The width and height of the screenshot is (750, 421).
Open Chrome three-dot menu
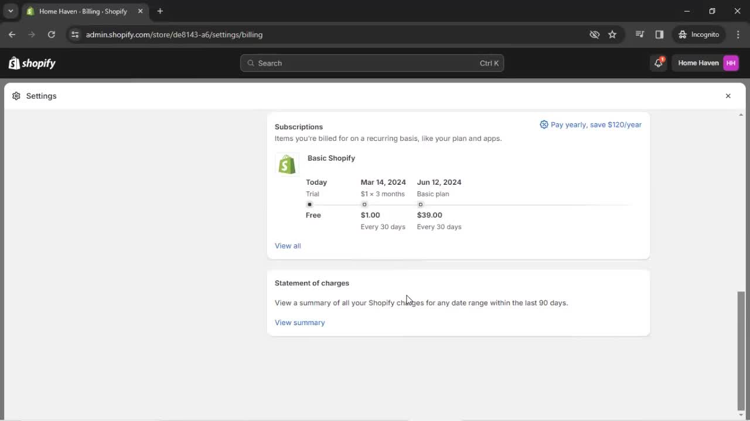click(x=738, y=34)
